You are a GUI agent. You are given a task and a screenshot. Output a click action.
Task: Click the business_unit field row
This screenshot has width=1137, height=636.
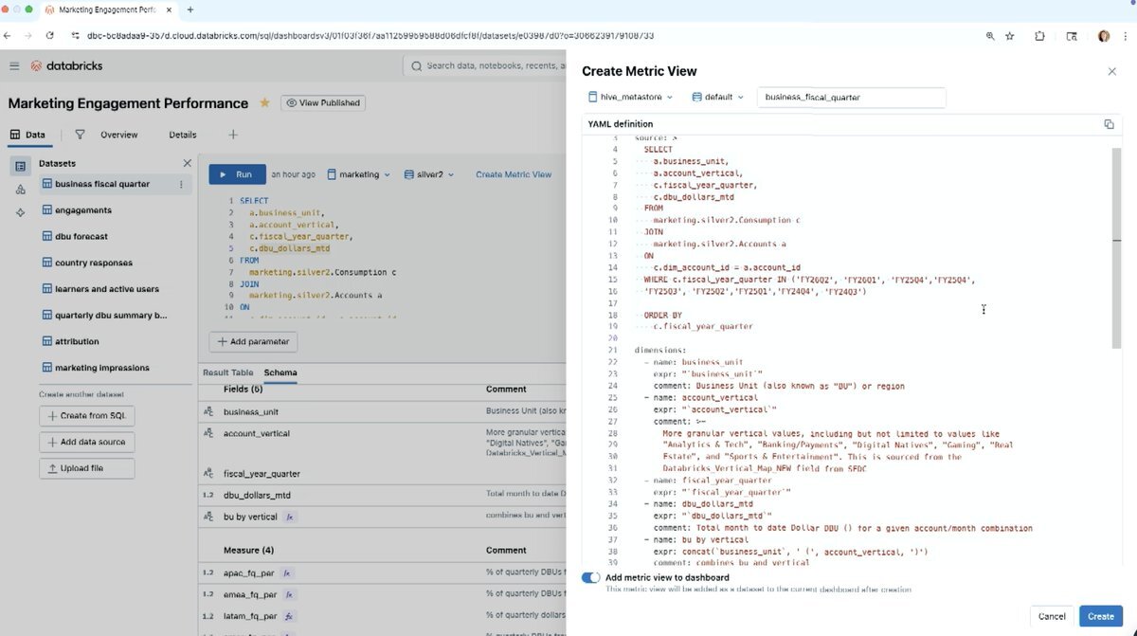point(383,412)
